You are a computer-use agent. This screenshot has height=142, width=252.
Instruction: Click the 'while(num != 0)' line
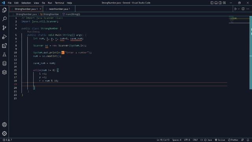coord(46,70)
